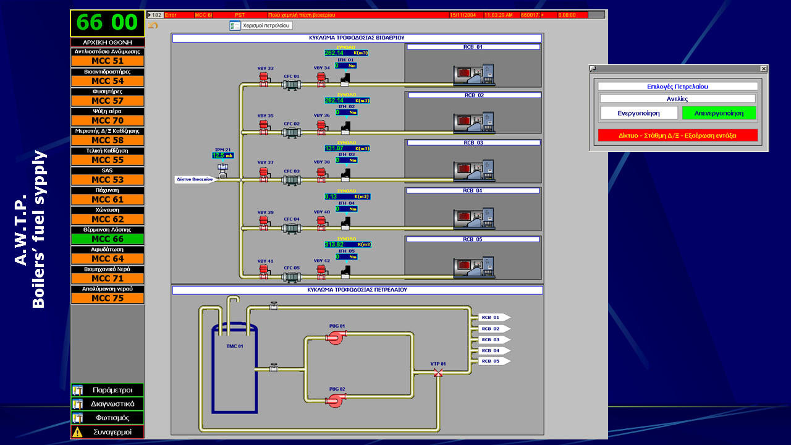791x445 pixels.
Task: Click the yellow back arrow icon
Action: click(153, 25)
